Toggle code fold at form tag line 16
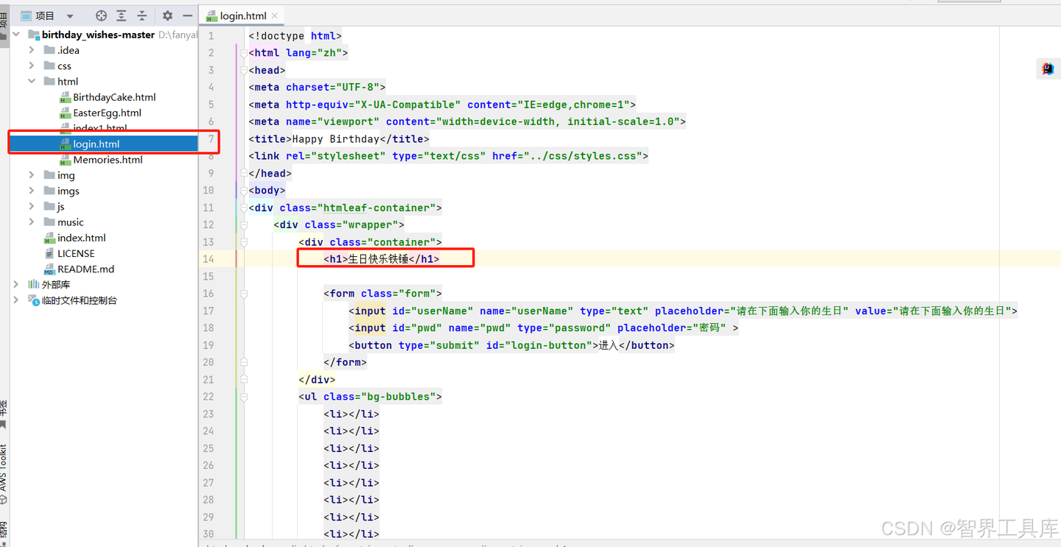This screenshot has height=547, width=1061. coord(244,293)
